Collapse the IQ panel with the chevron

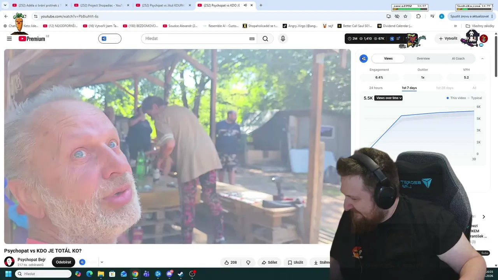tap(482, 58)
